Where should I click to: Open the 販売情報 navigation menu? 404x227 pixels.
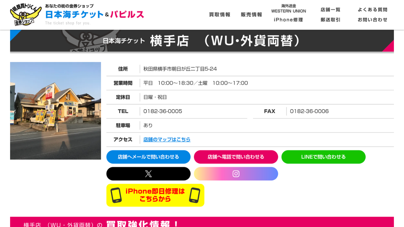pos(251,14)
